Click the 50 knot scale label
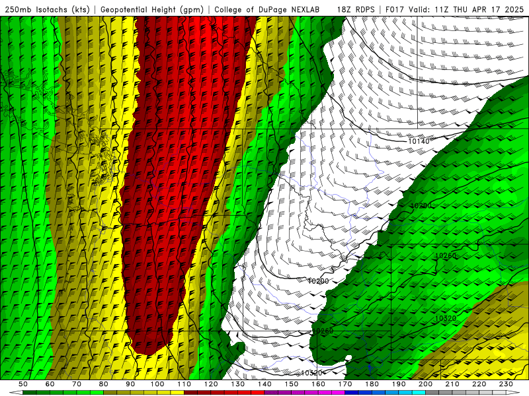 tap(23, 384)
